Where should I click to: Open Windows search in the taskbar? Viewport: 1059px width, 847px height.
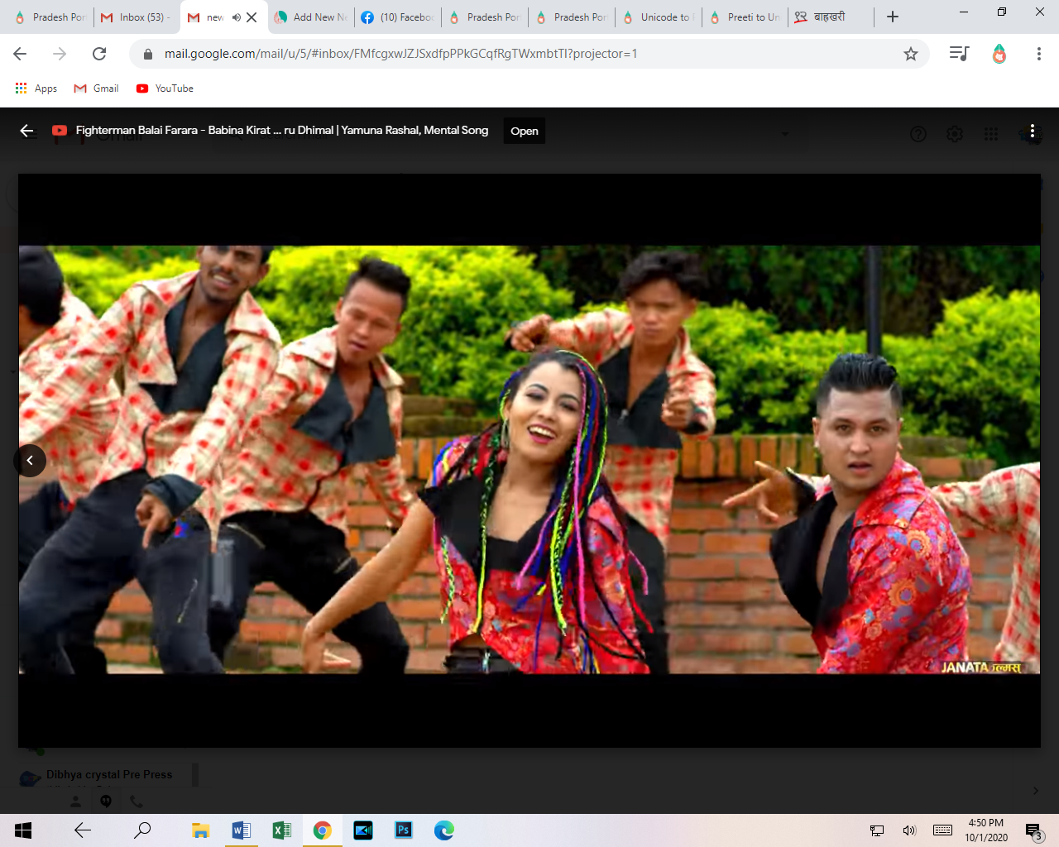coord(142,830)
